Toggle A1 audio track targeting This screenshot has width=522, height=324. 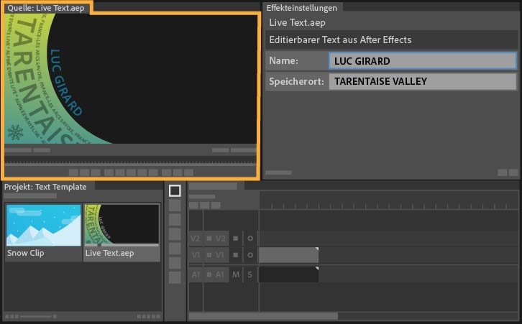pos(220,274)
